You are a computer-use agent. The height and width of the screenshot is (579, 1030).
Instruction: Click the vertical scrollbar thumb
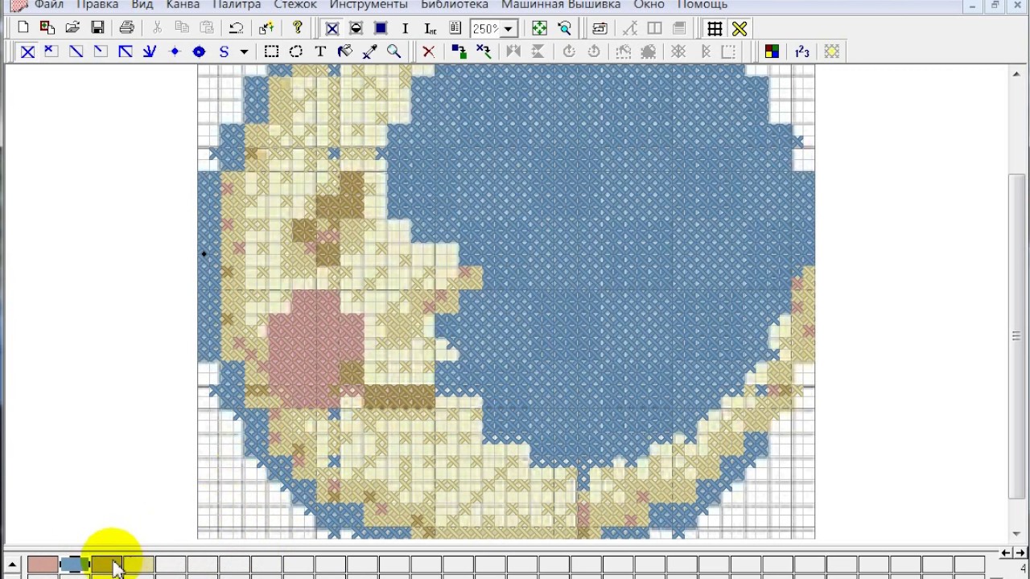pyautogui.click(x=1018, y=335)
